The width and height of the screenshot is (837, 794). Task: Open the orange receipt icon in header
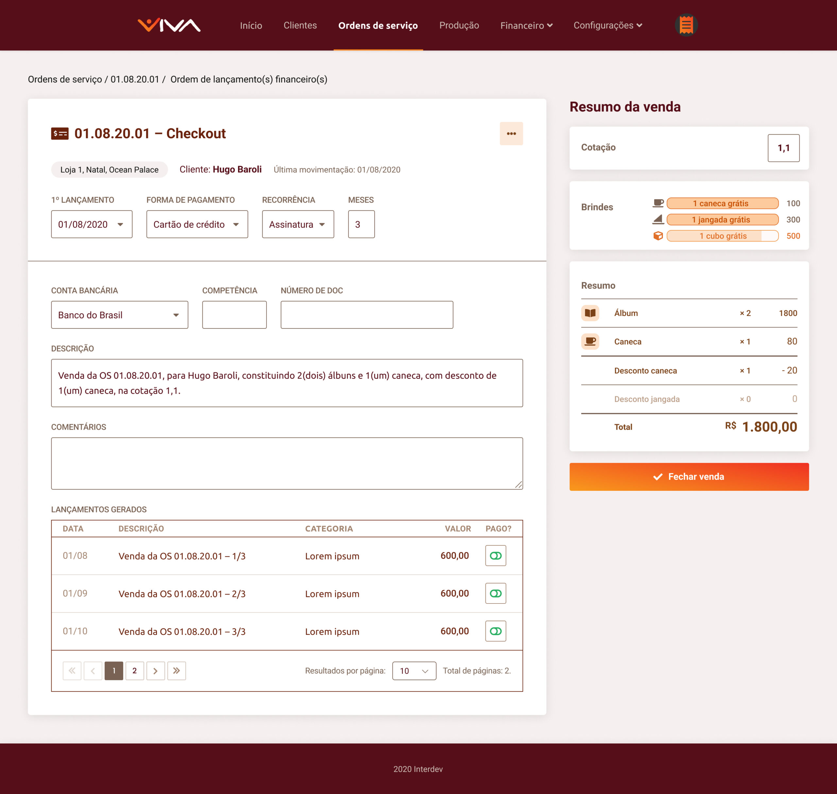coord(686,25)
